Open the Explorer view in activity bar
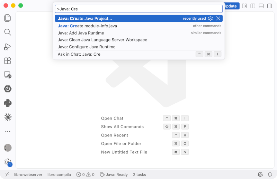Screen dimensions: 277x179 pyautogui.click(x=8, y=18)
